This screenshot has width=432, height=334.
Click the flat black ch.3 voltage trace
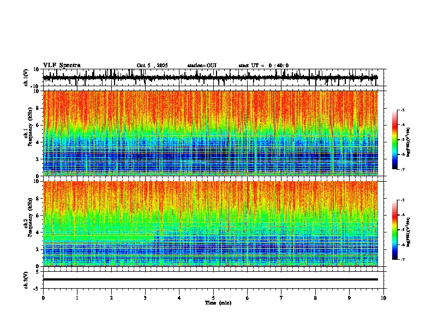211,279
